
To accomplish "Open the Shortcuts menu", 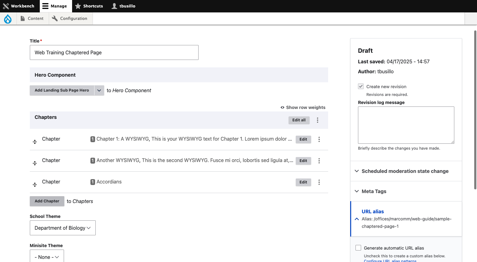I will click(89, 6).
